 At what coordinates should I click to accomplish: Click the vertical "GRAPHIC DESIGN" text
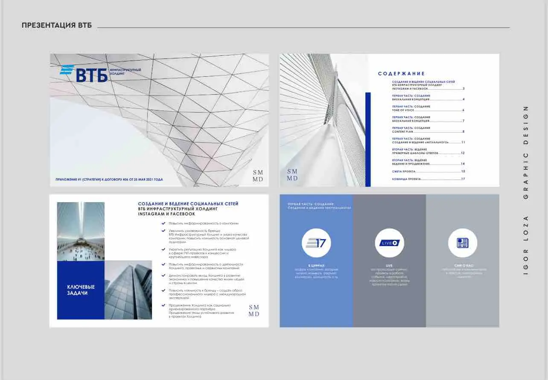click(526, 153)
